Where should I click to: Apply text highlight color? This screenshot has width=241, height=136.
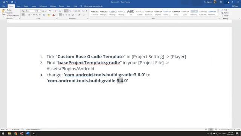(49, 15)
